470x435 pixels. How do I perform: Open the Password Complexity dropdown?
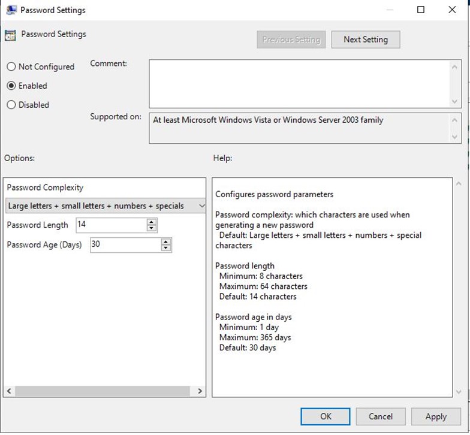[x=106, y=206]
